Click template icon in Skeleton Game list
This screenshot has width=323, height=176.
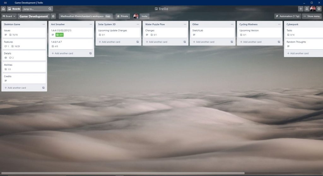point(44,88)
